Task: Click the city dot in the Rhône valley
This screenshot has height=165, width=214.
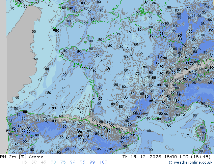Action: [x=140, y=110]
